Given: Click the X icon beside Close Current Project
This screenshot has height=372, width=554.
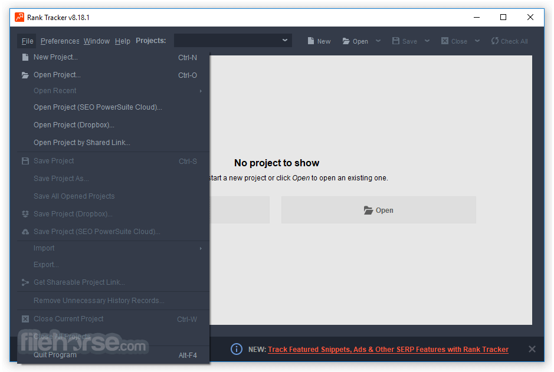Looking at the screenshot, I should tap(25, 319).
